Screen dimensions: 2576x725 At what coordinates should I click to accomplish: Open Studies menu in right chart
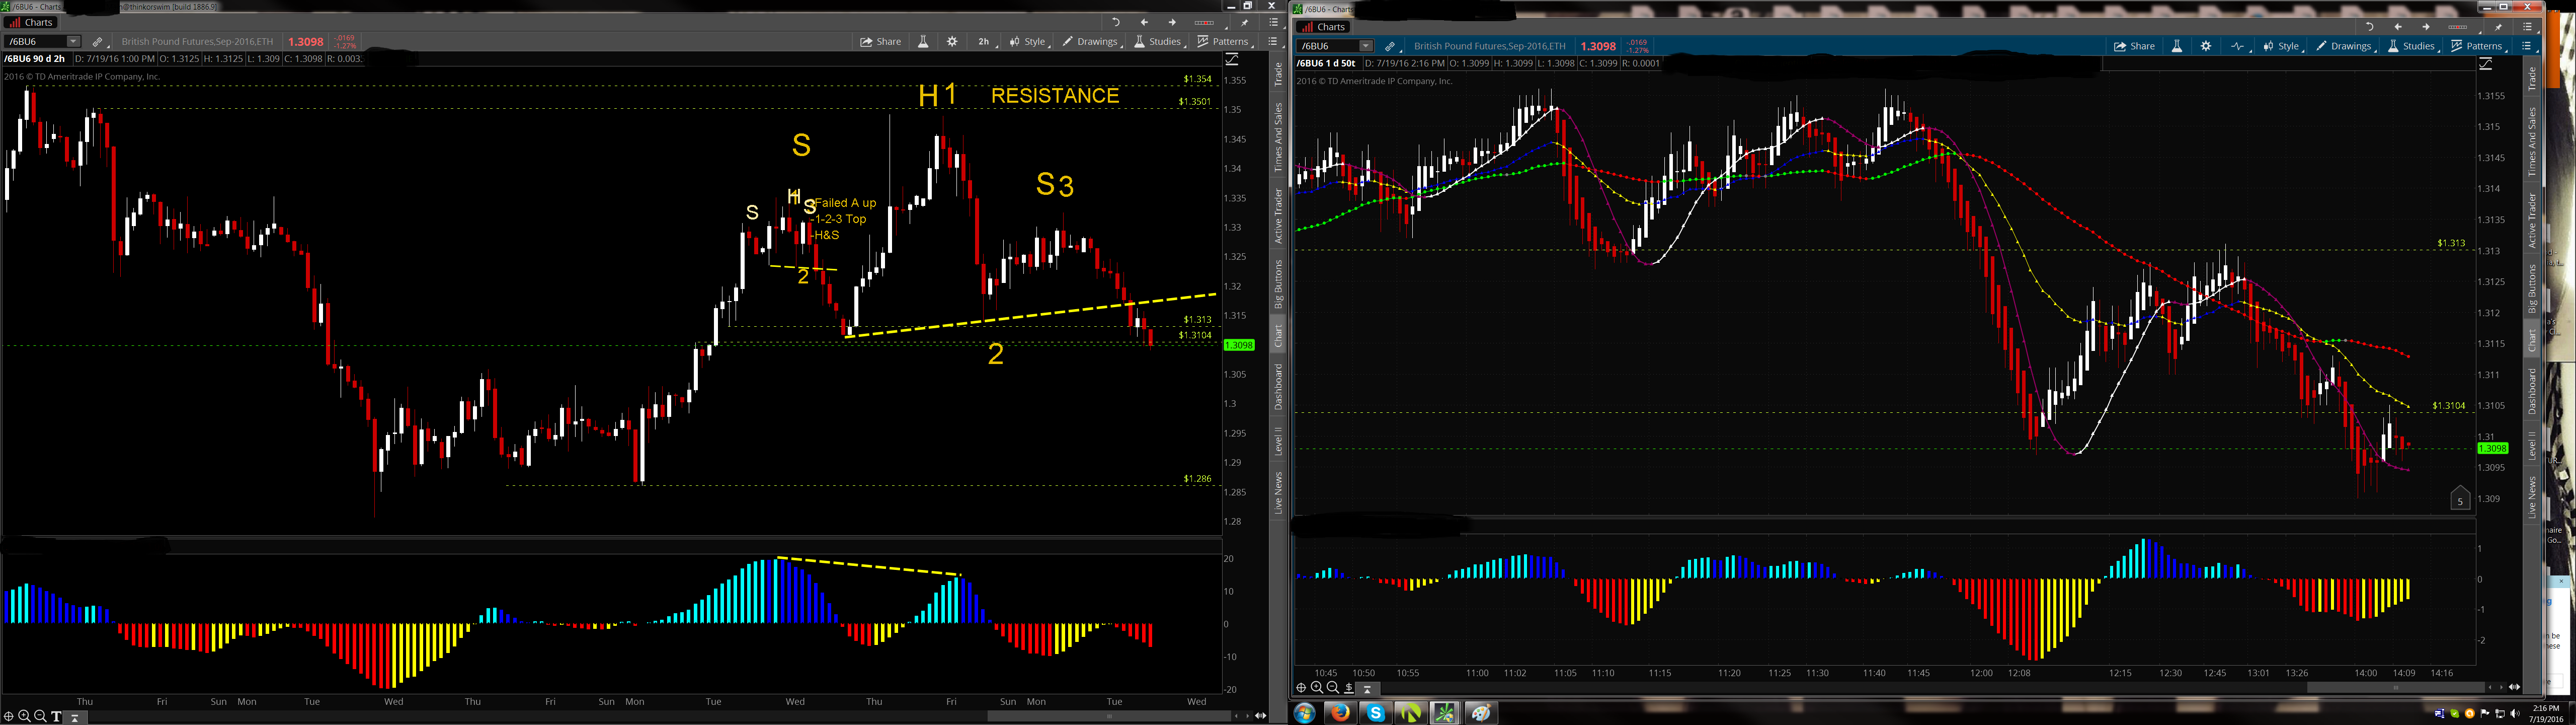point(2413,46)
